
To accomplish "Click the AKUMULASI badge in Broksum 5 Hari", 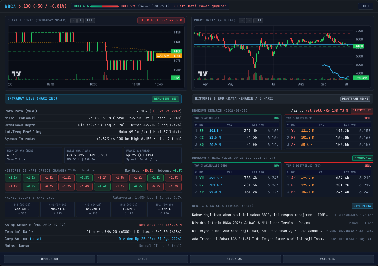I will pos(363,158).
